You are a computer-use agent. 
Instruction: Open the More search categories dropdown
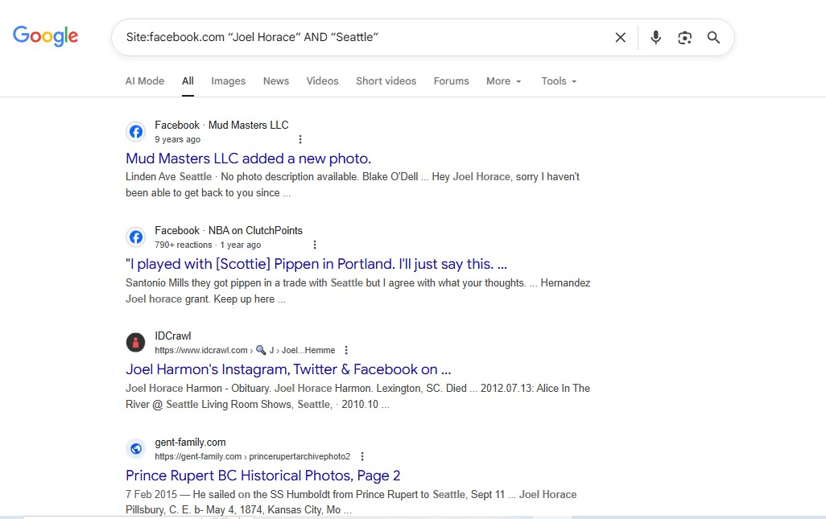(x=502, y=80)
